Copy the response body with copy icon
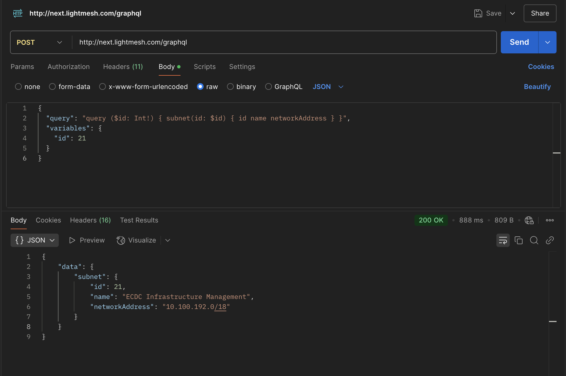The image size is (566, 376). (x=518, y=240)
